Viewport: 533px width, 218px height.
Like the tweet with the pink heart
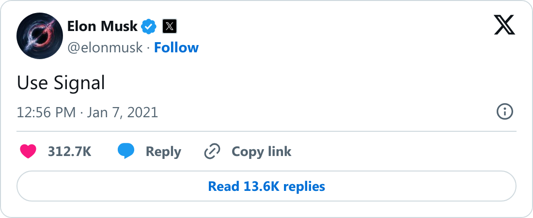coord(28,151)
